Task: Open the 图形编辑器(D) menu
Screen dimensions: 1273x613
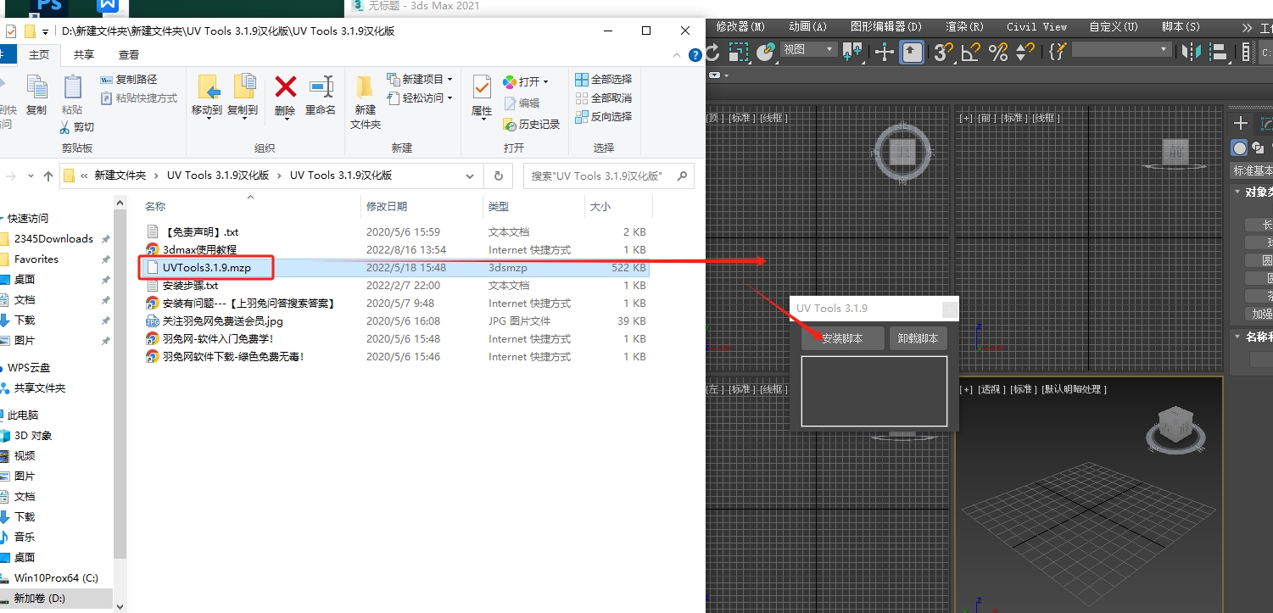Action: pos(886,27)
